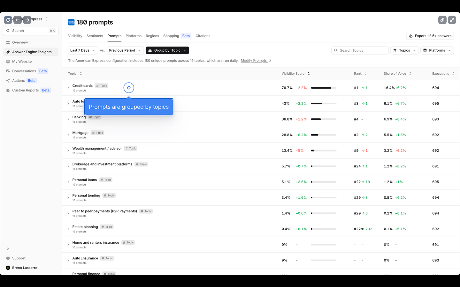
Task: Open Overview in the sidebar
Action: 31,42
